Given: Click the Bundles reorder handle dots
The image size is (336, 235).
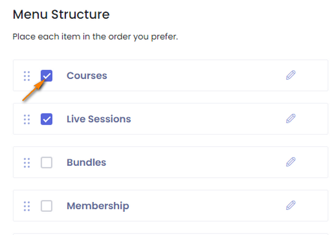Looking at the screenshot, I should point(27,163).
